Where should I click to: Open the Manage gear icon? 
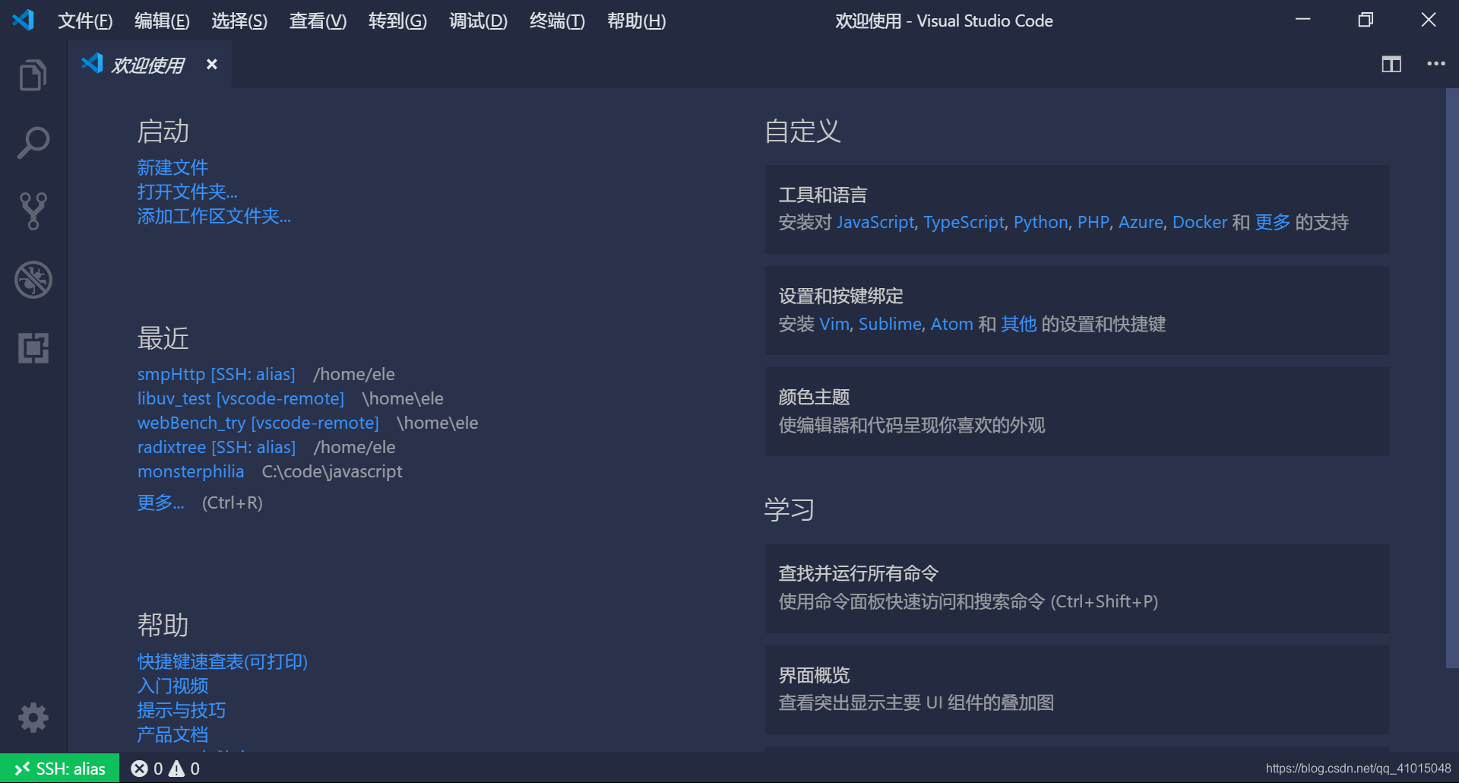(33, 718)
